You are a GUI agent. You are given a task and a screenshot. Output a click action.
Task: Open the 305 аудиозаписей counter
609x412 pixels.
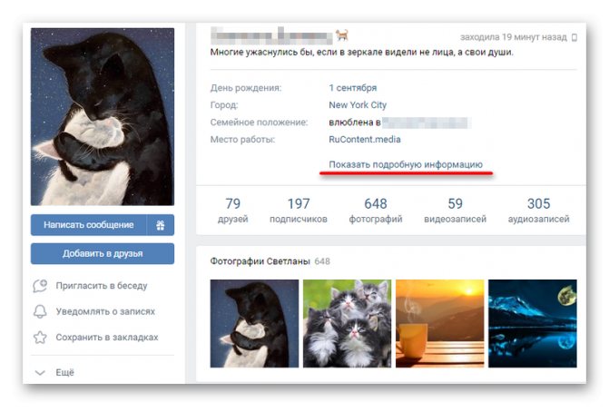(539, 210)
